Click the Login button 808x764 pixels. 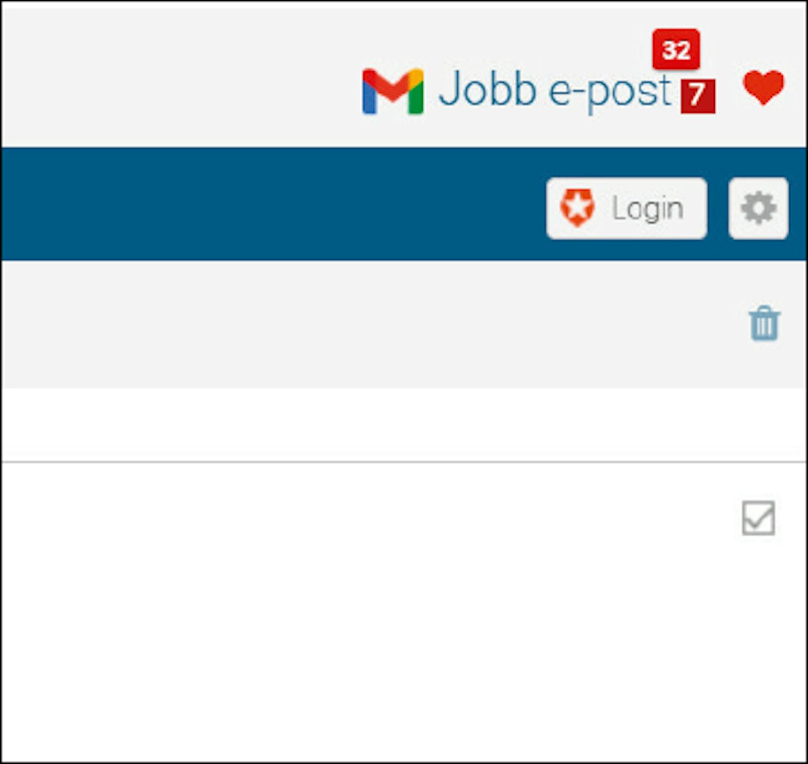click(x=626, y=208)
